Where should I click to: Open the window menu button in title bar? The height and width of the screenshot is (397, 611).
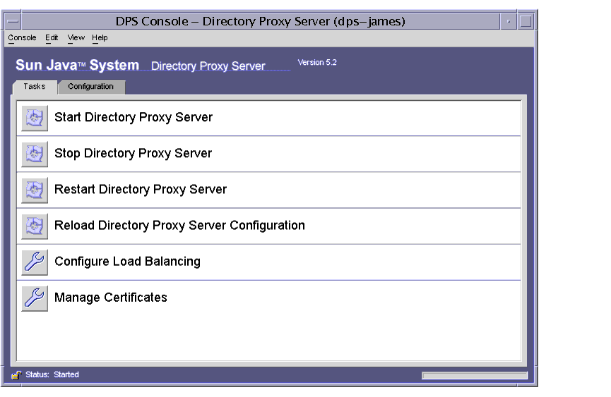(13, 21)
